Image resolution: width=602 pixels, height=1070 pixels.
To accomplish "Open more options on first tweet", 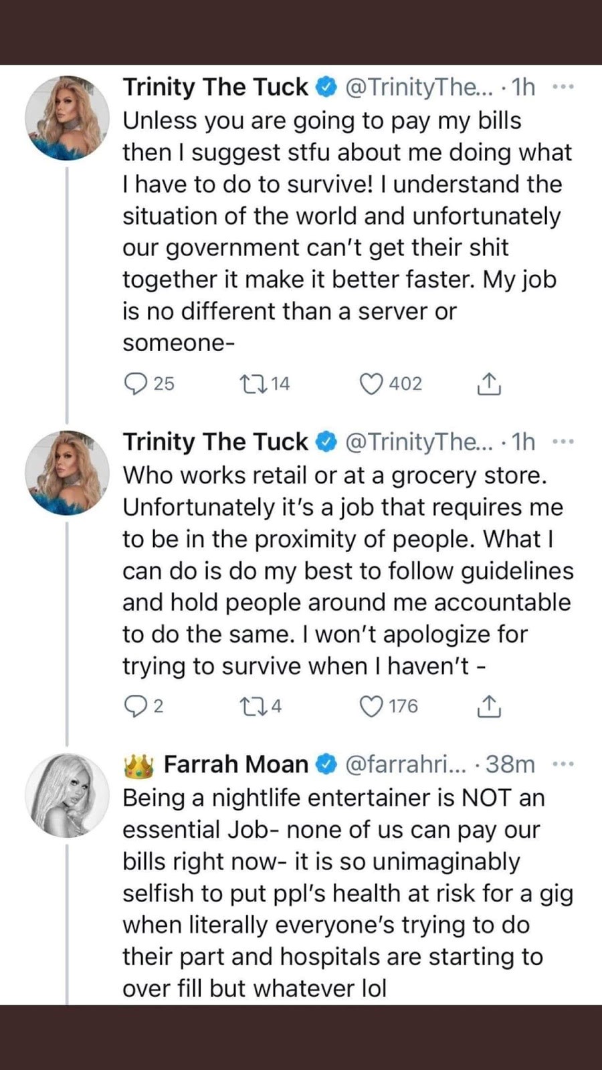I will (x=563, y=87).
